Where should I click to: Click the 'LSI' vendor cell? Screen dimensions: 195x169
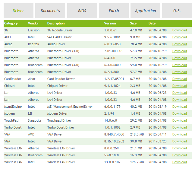30,113
